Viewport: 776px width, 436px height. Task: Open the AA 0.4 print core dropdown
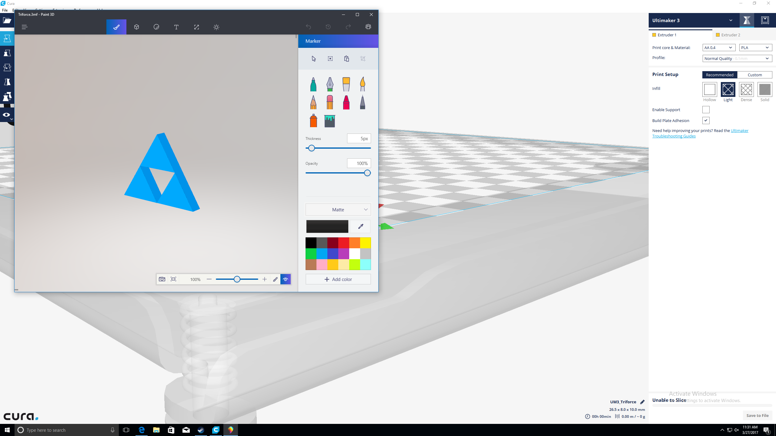[x=719, y=48]
